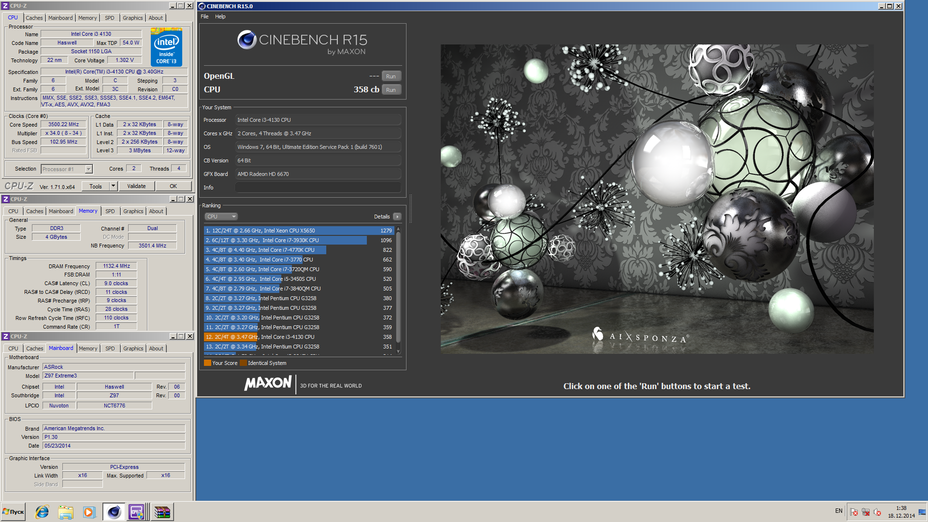The image size is (928, 522).
Task: Click the EN language indicator
Action: coord(839,511)
